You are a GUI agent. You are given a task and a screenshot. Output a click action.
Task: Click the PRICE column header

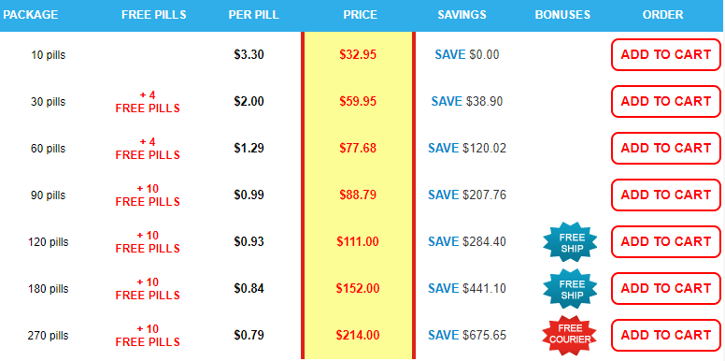click(360, 15)
